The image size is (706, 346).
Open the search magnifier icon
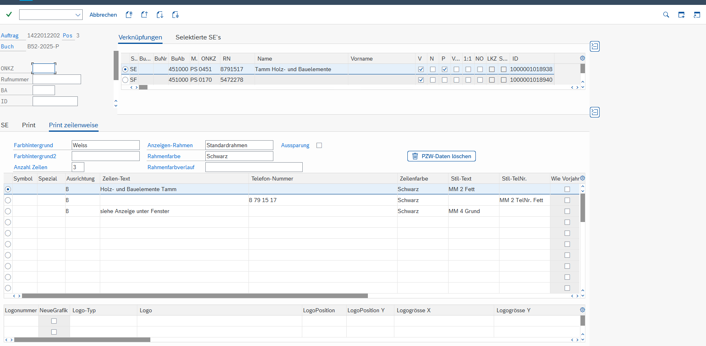point(666,15)
